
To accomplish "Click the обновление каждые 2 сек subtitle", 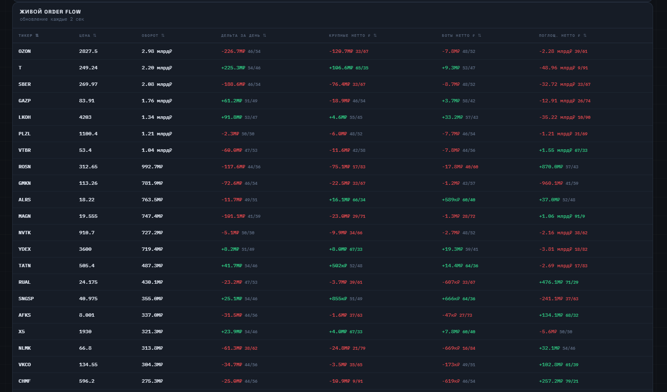I will [52, 19].
